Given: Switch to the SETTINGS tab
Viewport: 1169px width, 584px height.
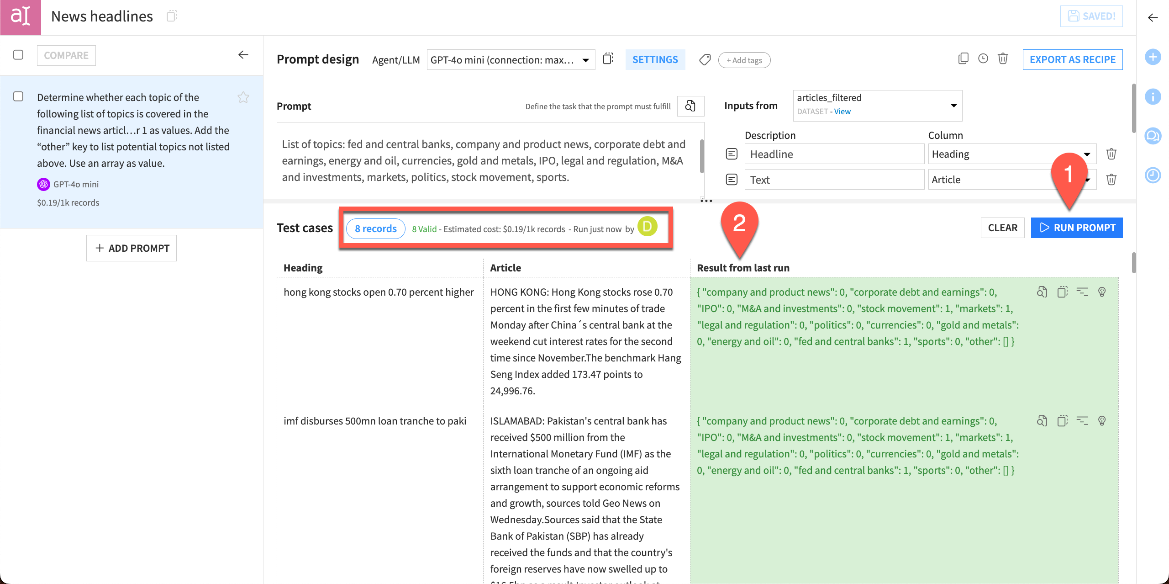Looking at the screenshot, I should click(655, 59).
